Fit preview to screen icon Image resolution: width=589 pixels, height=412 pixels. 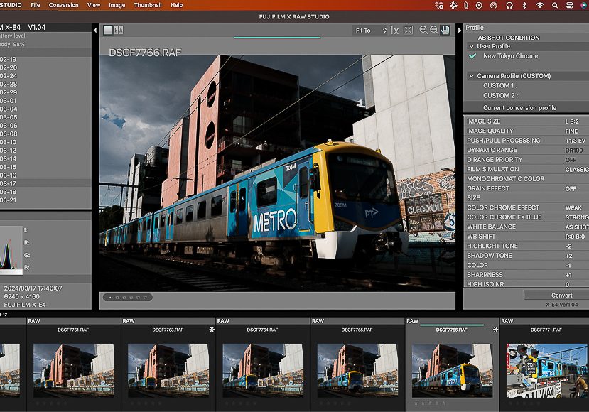point(408,30)
